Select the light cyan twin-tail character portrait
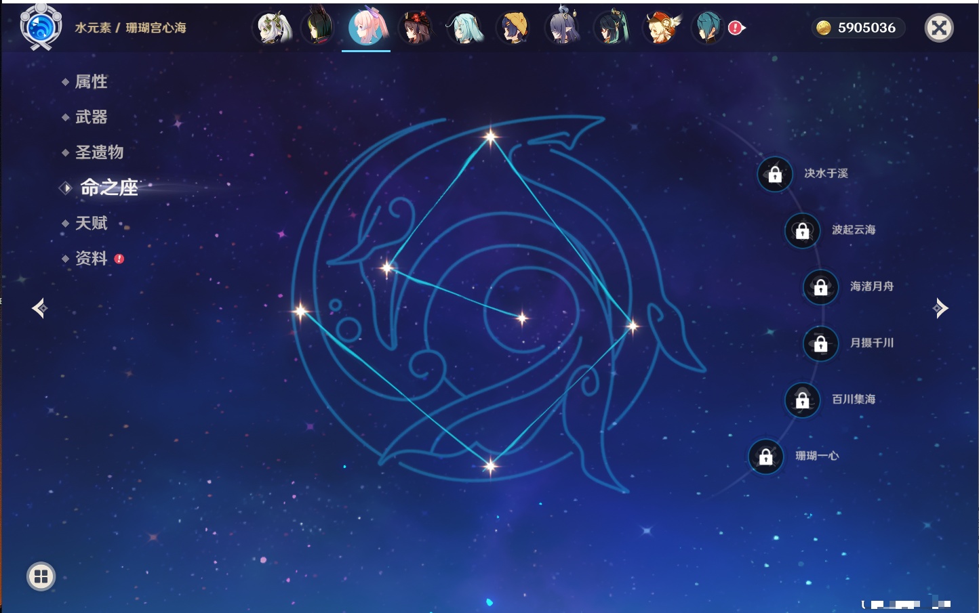The image size is (979, 613). pyautogui.click(x=465, y=28)
